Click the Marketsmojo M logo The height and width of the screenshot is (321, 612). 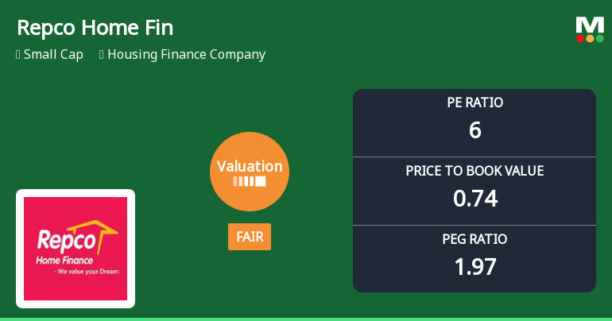click(590, 25)
